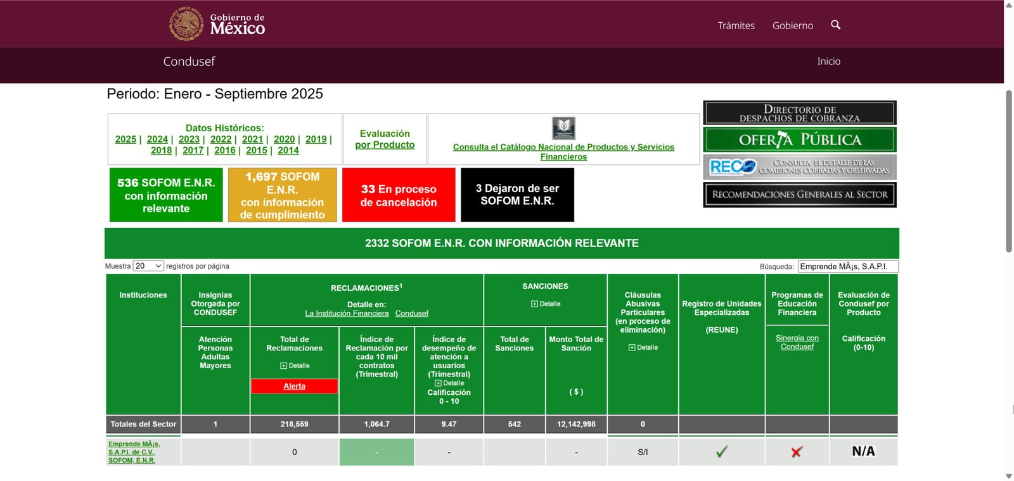Expand Detalle under Sanciones header
The height and width of the screenshot is (481, 1014).
pos(546,304)
